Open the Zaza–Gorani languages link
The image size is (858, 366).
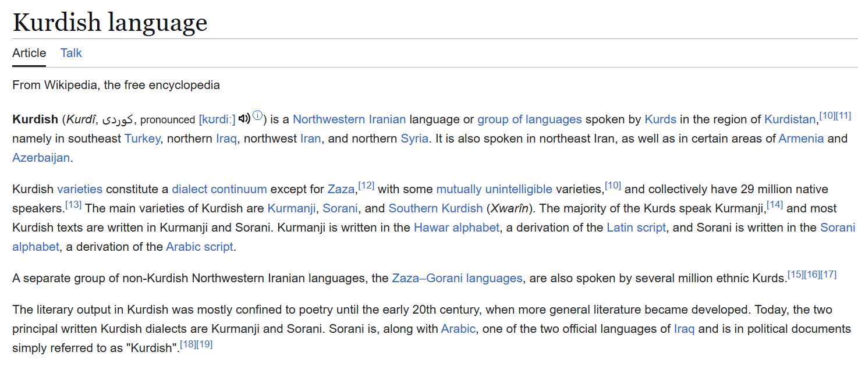(457, 278)
